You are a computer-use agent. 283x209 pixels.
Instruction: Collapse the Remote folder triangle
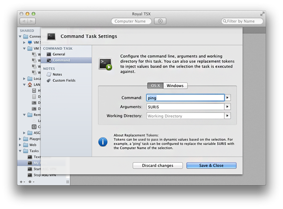[24, 115]
